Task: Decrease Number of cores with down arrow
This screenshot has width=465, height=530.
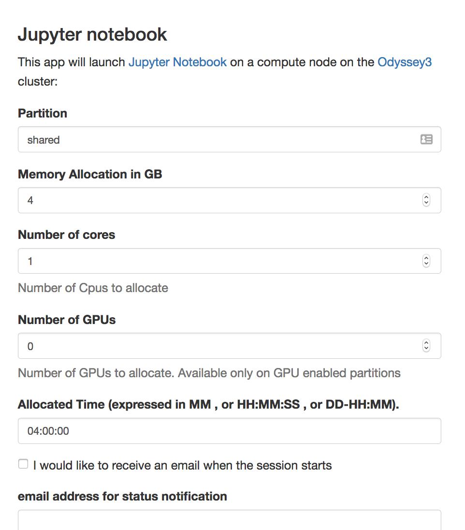Action: (x=426, y=264)
